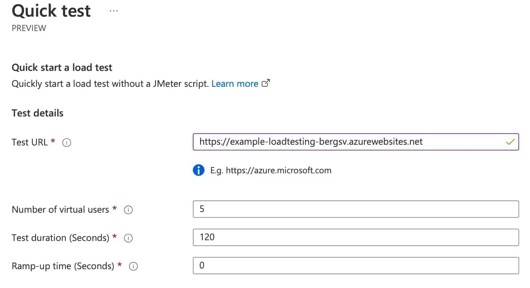530x288 pixels.
Task: Click the PREVIEW label under the title
Action: coord(29,28)
